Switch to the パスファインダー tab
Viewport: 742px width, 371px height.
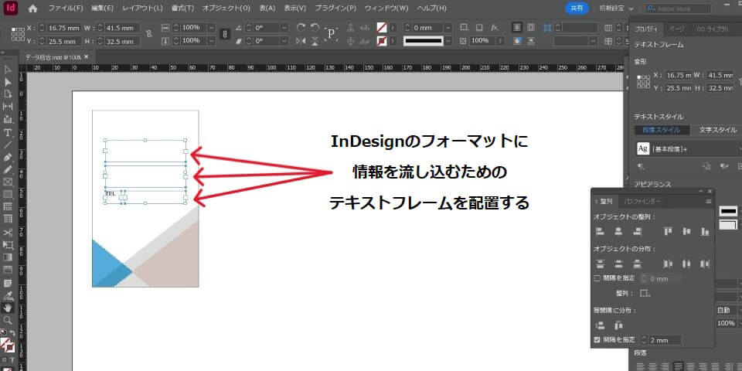(x=642, y=201)
